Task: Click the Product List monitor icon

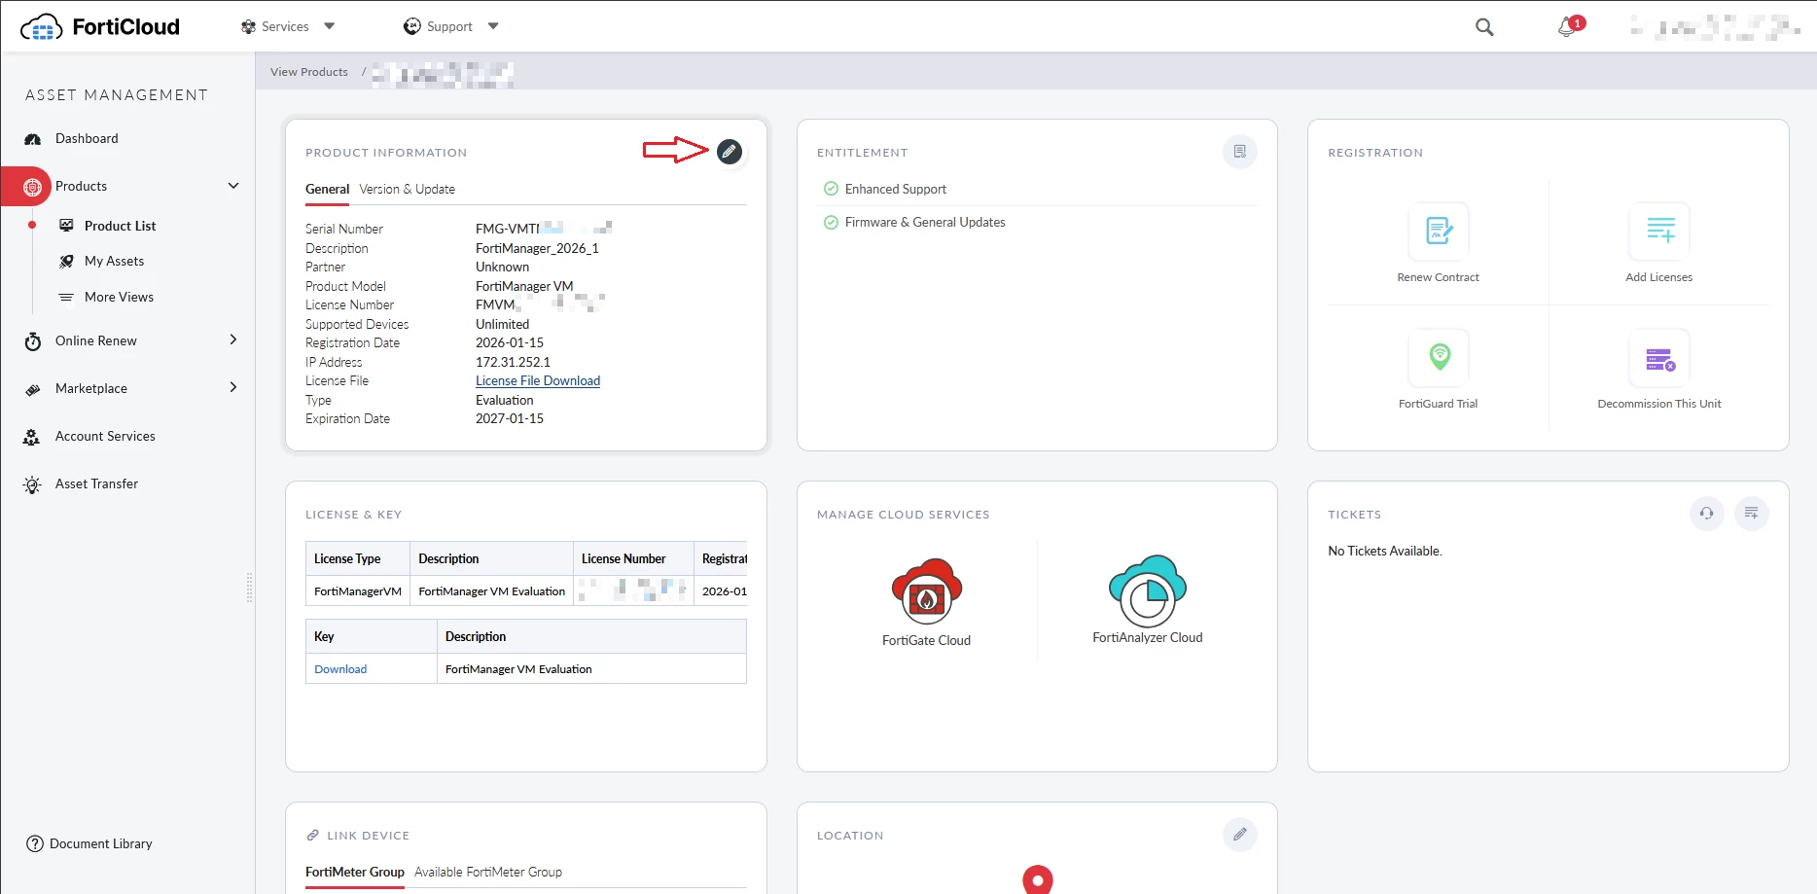Action: pos(66,226)
